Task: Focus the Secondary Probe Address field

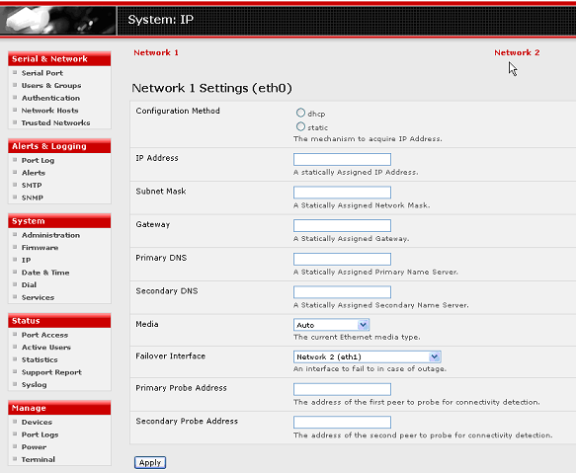Action: click(x=342, y=423)
